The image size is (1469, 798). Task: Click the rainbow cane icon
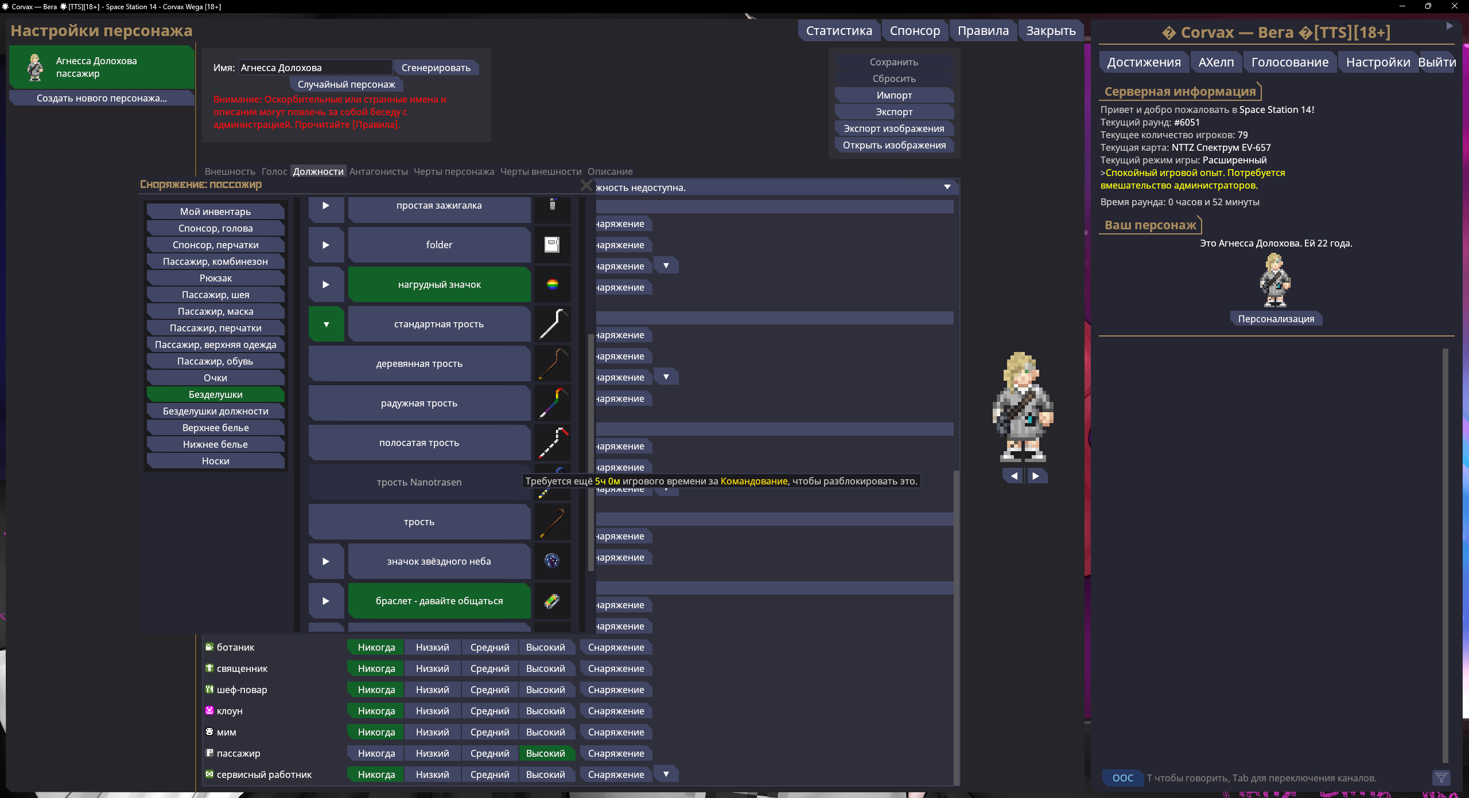pyautogui.click(x=552, y=403)
